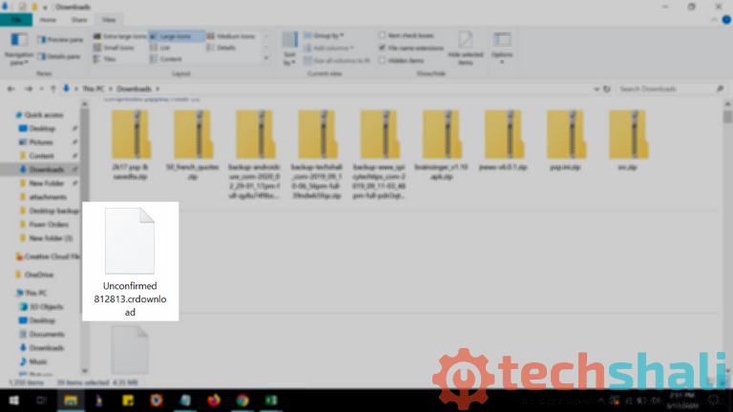
Task: Switch the layout to Details
Action: (221, 48)
